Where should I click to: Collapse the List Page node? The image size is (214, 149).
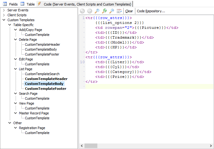(x=15, y=69)
